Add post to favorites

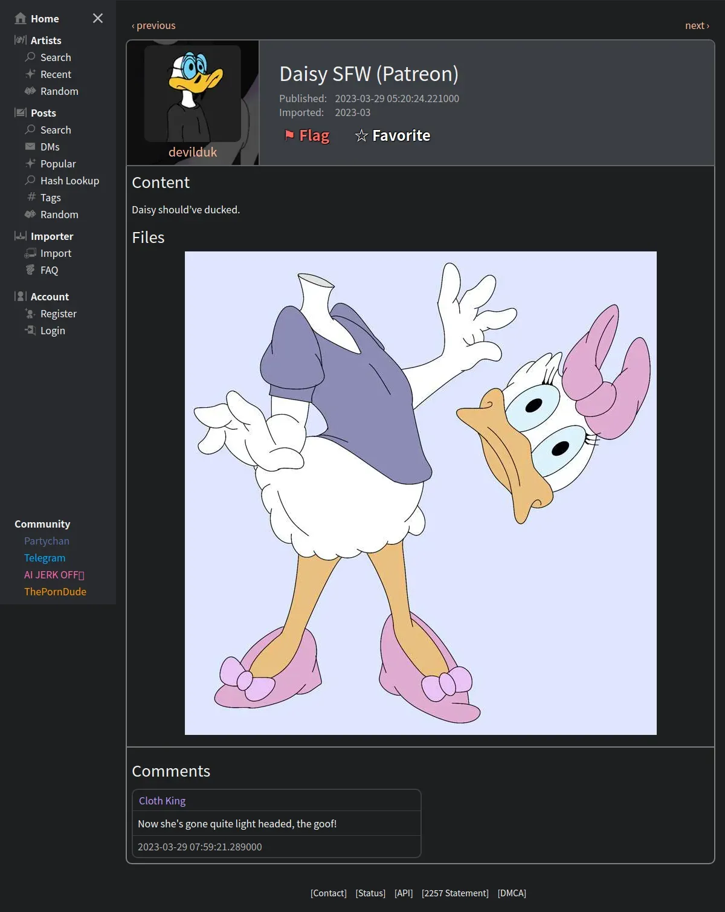[393, 135]
